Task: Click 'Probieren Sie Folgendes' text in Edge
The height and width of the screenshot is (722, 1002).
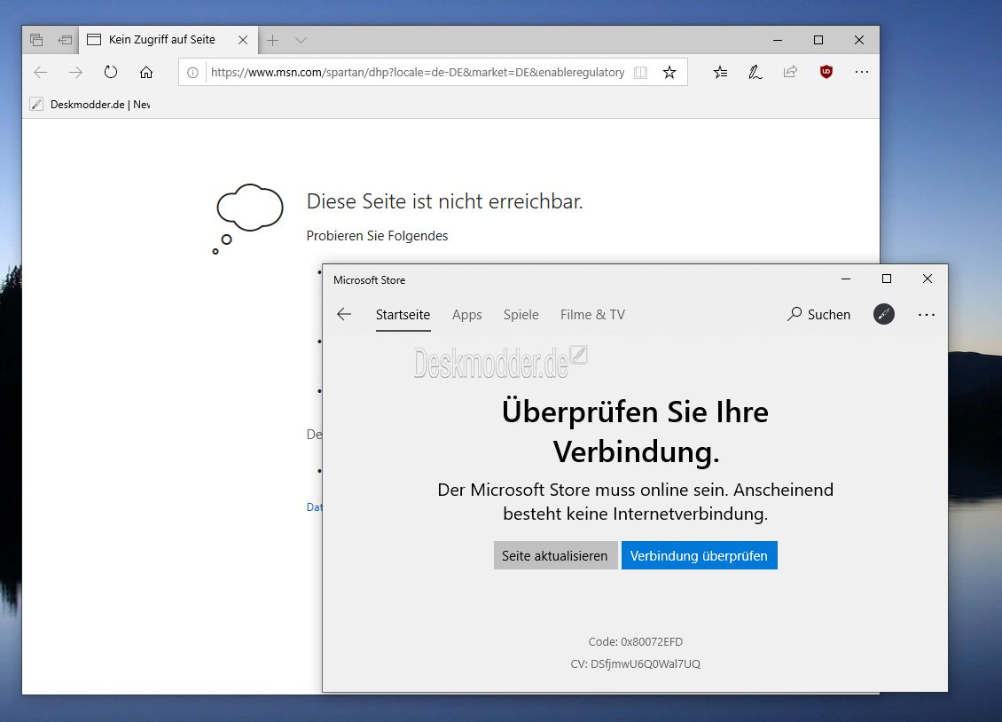Action: [x=377, y=236]
